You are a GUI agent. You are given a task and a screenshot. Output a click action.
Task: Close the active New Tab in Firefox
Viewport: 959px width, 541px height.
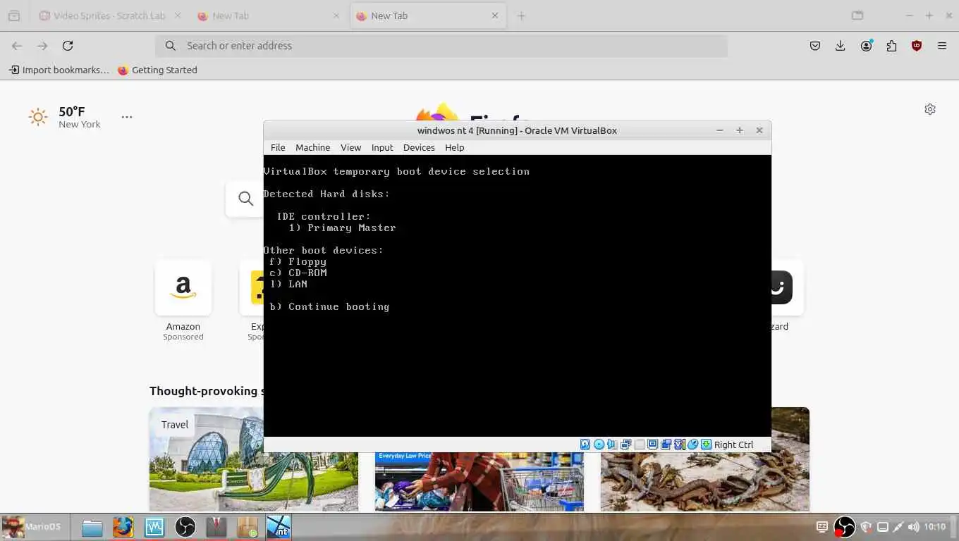(x=495, y=15)
